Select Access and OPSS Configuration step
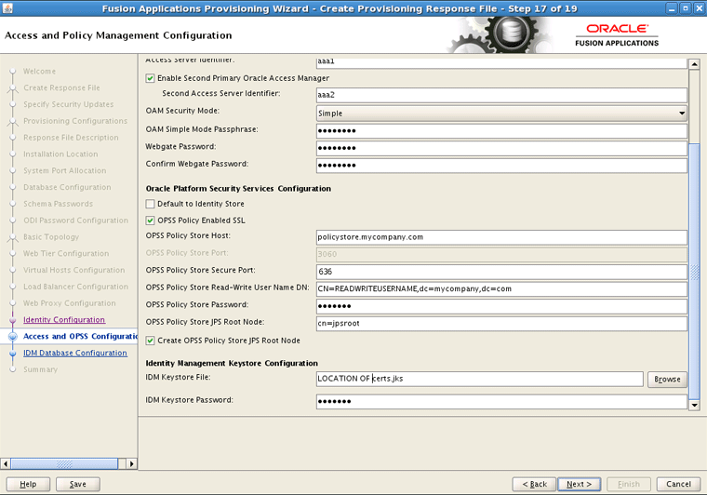Screen dimensions: 707x495 pyautogui.click(x=80, y=336)
